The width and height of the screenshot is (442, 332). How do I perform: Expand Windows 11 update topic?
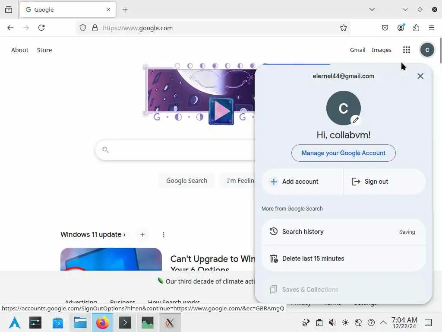coord(93,235)
